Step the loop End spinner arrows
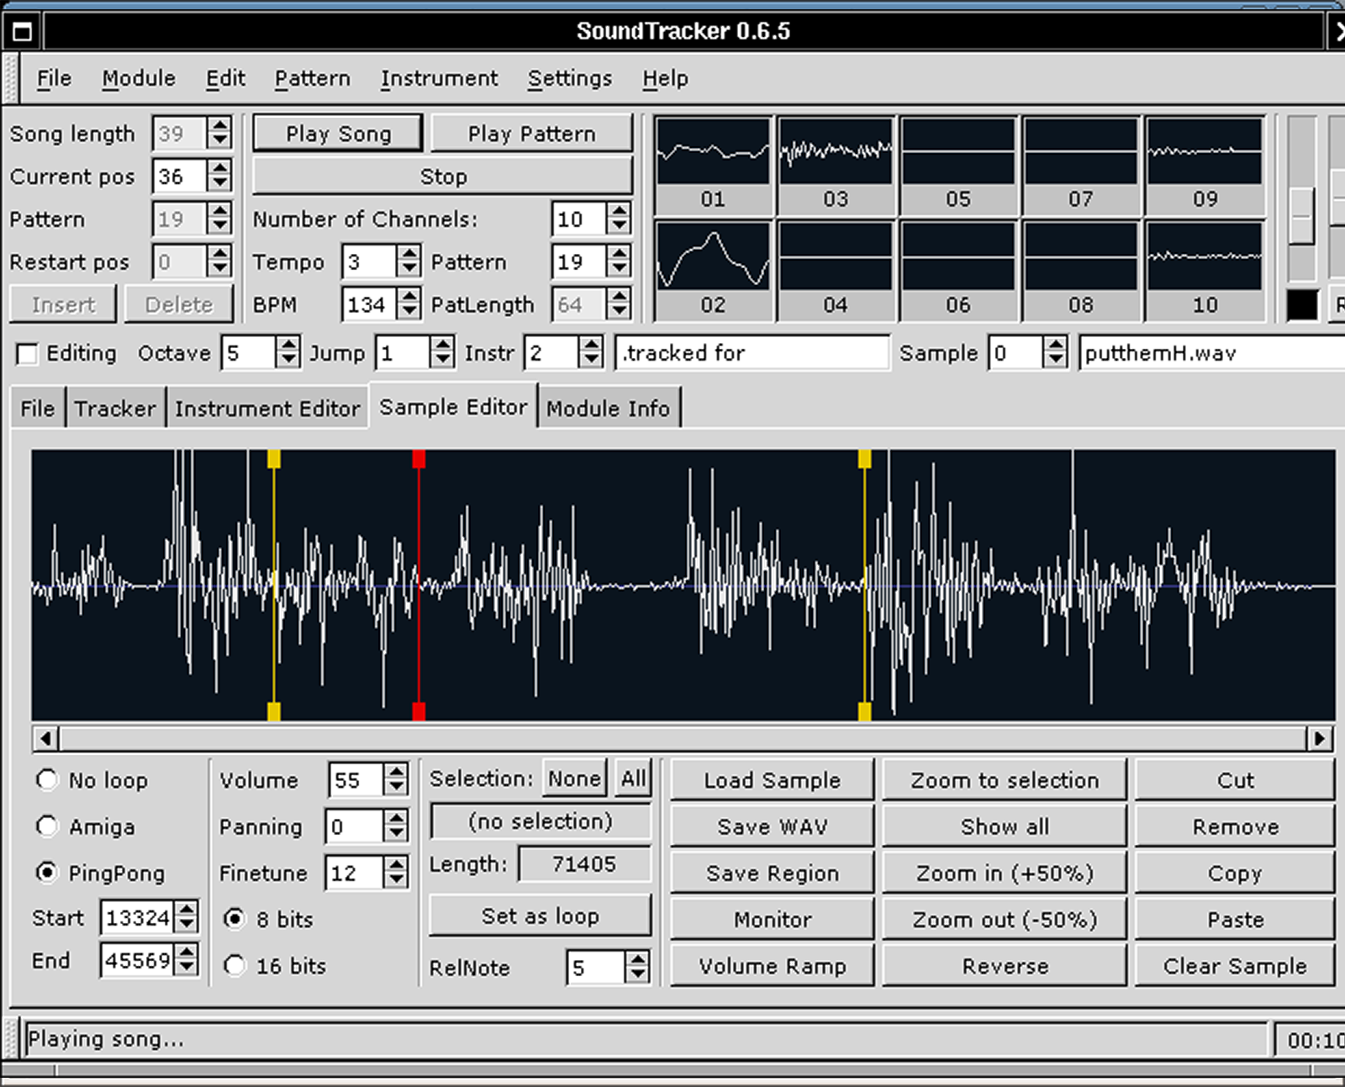This screenshot has height=1087, width=1345. [187, 959]
